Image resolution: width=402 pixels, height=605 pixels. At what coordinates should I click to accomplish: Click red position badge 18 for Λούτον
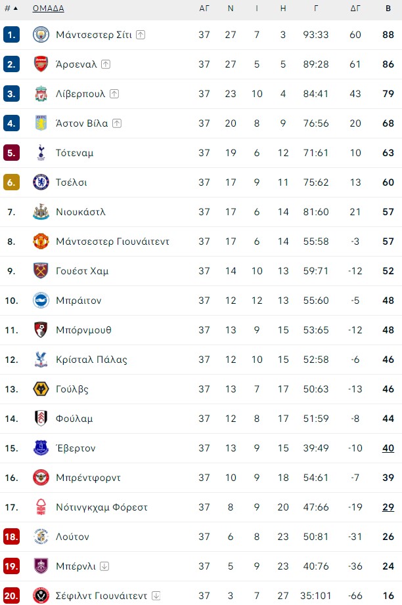tap(11, 537)
